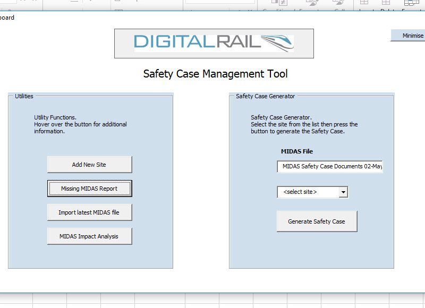425x308 pixels.
Task: Click the MIDAS File text field
Action: (330, 166)
